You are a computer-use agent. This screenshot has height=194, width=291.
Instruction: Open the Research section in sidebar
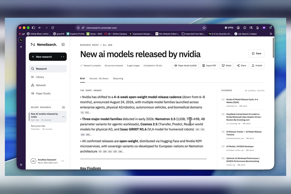(48, 69)
